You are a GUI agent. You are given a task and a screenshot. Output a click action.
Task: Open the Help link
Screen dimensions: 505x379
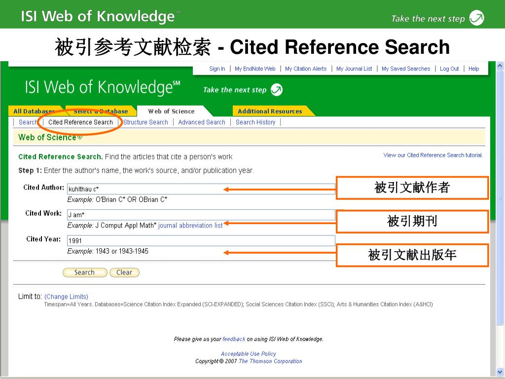(x=474, y=69)
